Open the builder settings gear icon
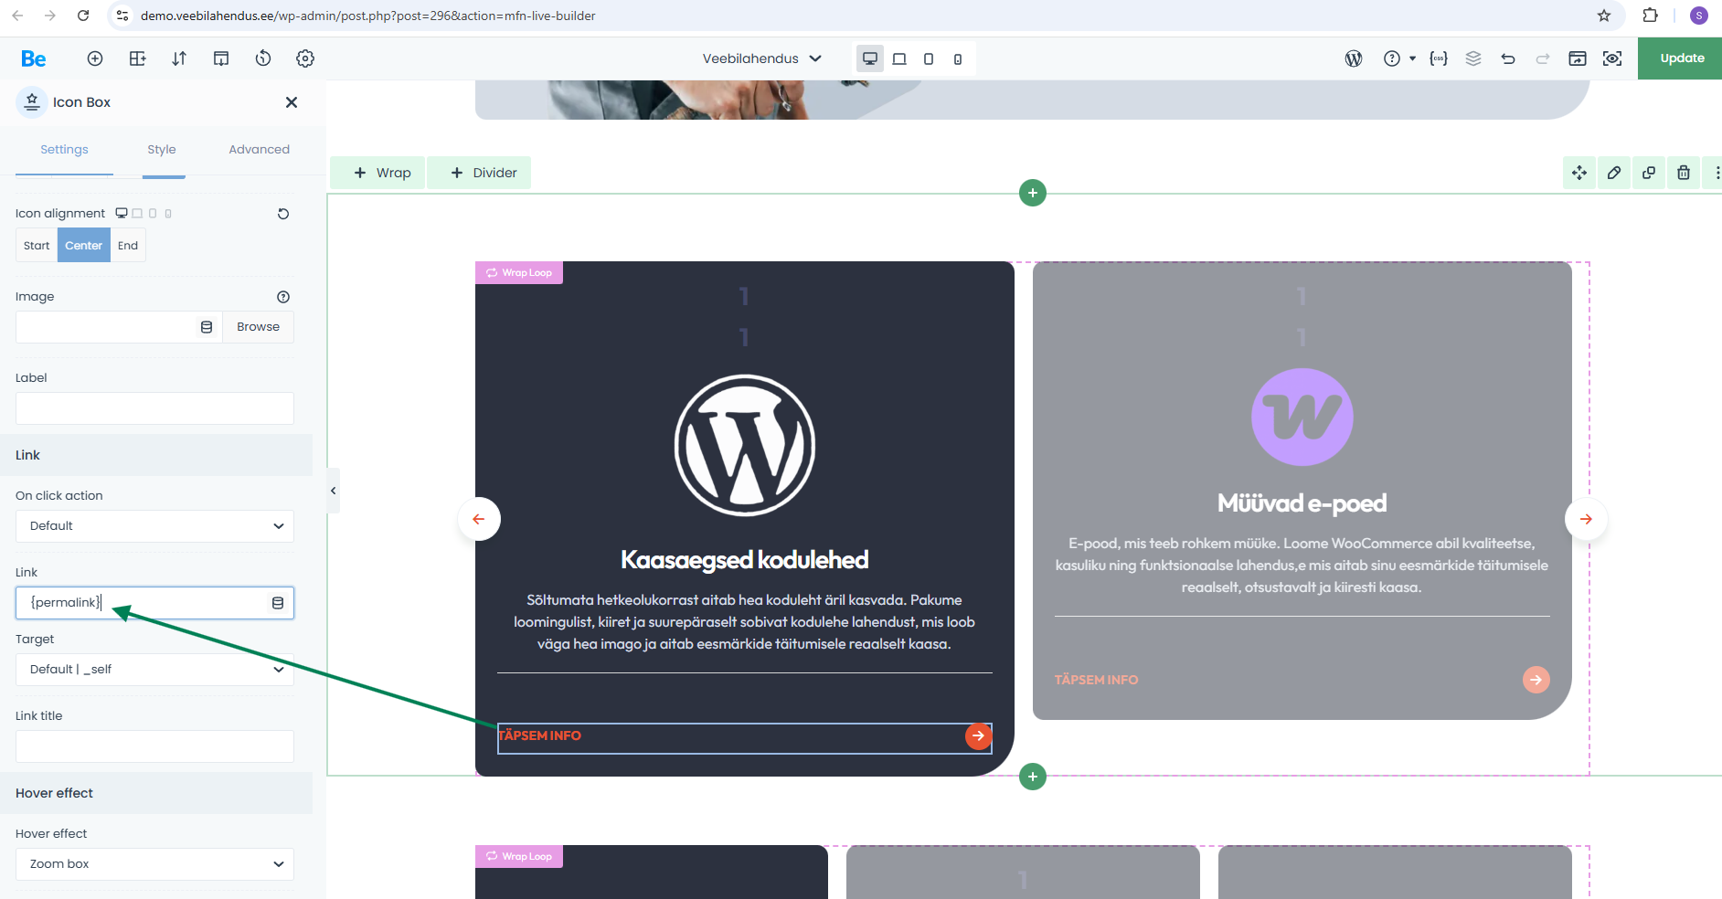The width and height of the screenshot is (1722, 899). [305, 58]
